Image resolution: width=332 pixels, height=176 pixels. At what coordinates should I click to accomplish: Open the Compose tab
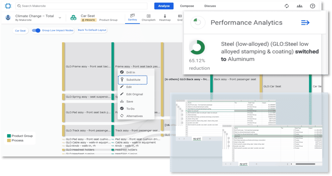187,6
